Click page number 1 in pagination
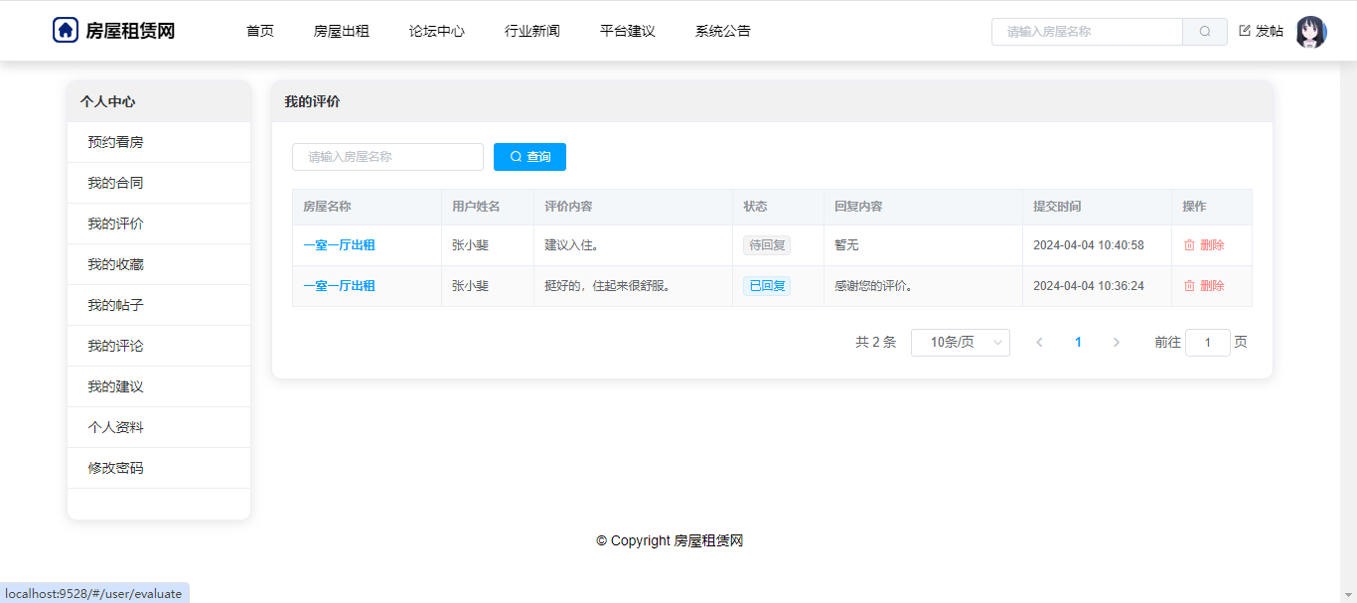The height and width of the screenshot is (603, 1357). pyautogui.click(x=1078, y=343)
